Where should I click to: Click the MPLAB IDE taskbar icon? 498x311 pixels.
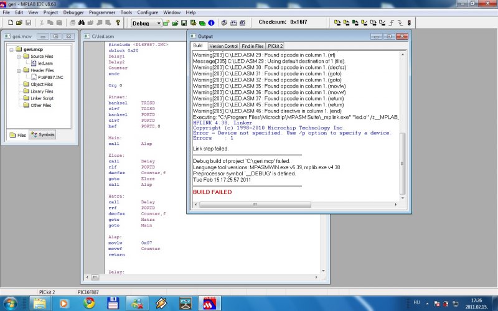click(210, 304)
